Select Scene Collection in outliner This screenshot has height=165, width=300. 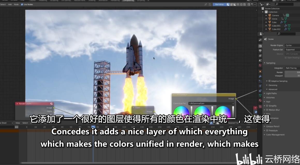[x=272, y=9]
